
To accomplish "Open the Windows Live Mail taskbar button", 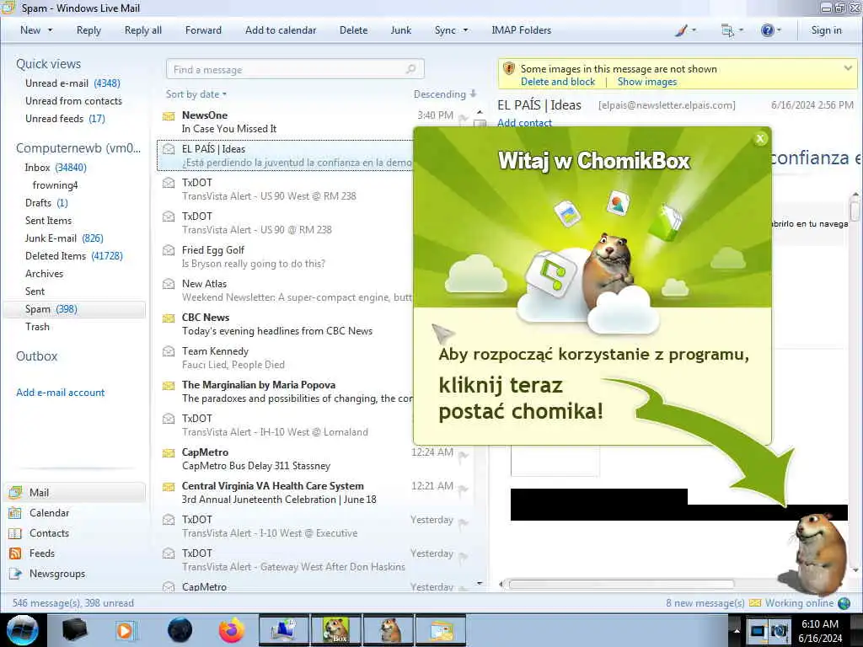I will coord(441,630).
